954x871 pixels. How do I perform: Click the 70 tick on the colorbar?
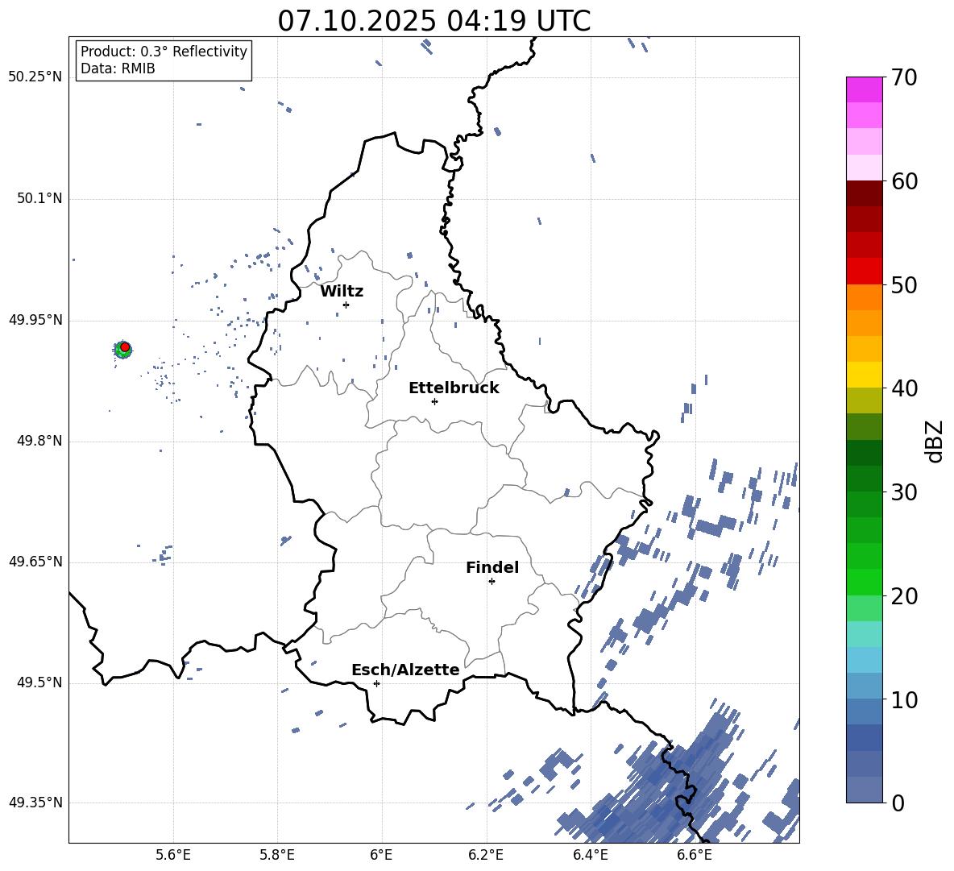pyautogui.click(x=904, y=77)
